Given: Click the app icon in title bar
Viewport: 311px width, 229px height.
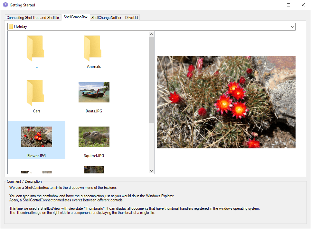Looking at the screenshot, I should pos(5,5).
